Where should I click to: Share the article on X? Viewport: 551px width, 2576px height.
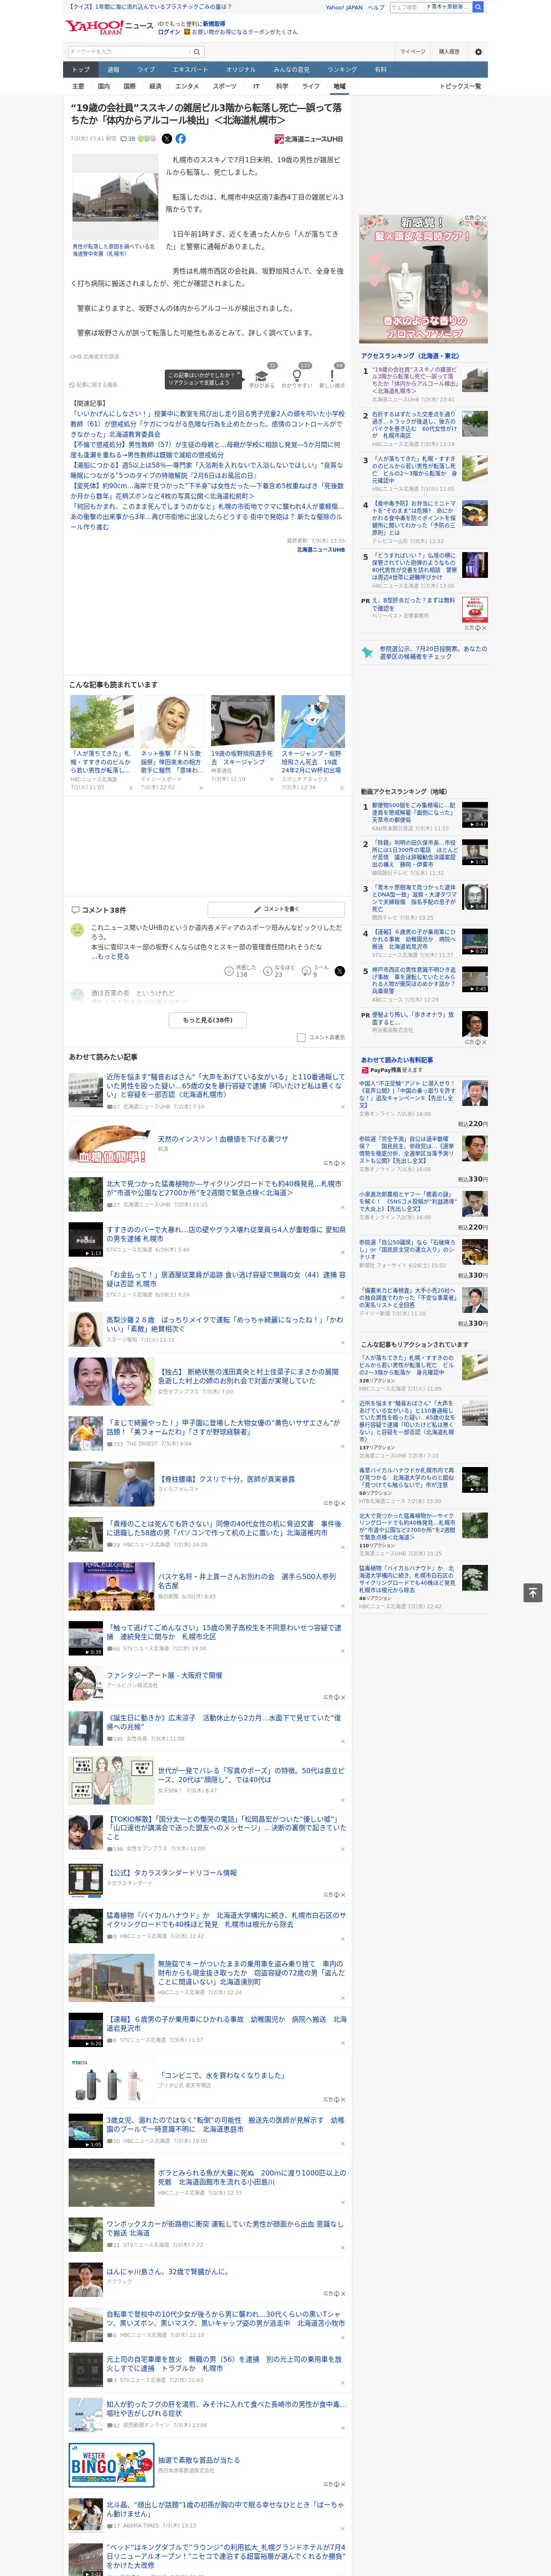tap(167, 139)
